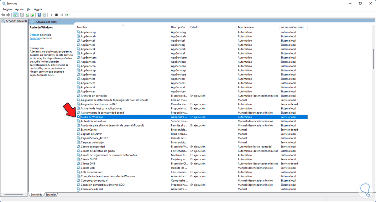
Task: Refresh the services list via toolbar icon
Action: pyautogui.click(x=27, y=15)
